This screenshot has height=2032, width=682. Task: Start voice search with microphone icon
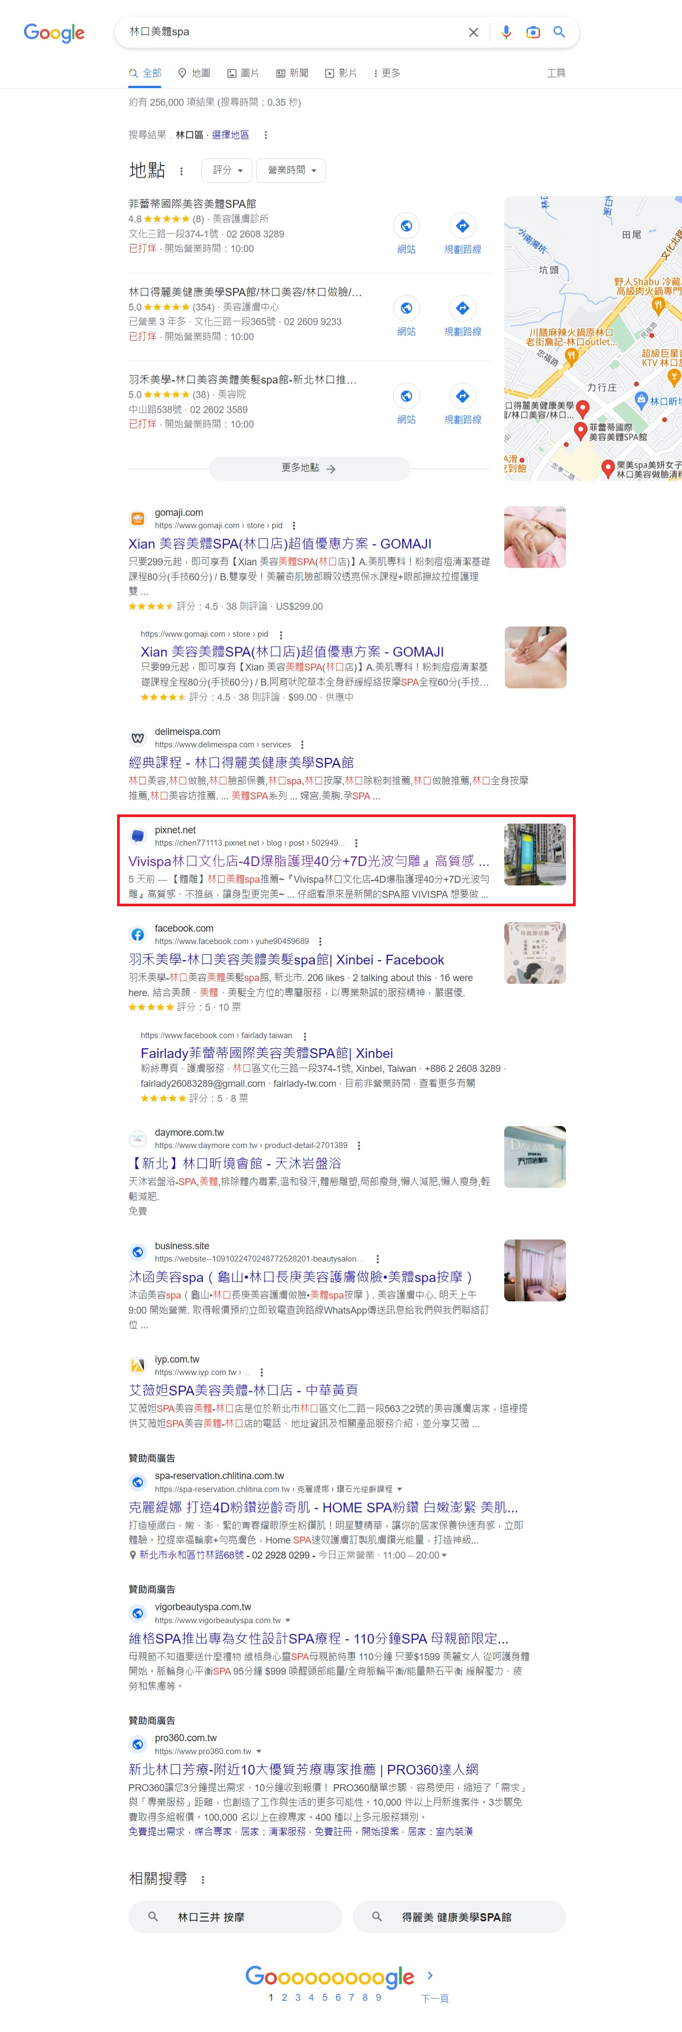tap(506, 32)
